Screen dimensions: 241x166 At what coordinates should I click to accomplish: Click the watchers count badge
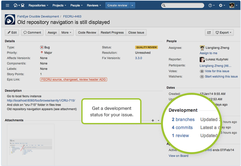coord(202,77)
